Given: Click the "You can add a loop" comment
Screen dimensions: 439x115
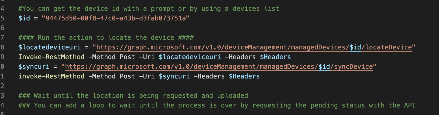Looking at the screenshot, I should tap(217, 105).
